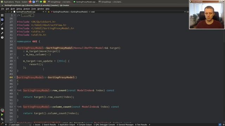Collapse the namespace GUI block at line 33

point(15,41)
